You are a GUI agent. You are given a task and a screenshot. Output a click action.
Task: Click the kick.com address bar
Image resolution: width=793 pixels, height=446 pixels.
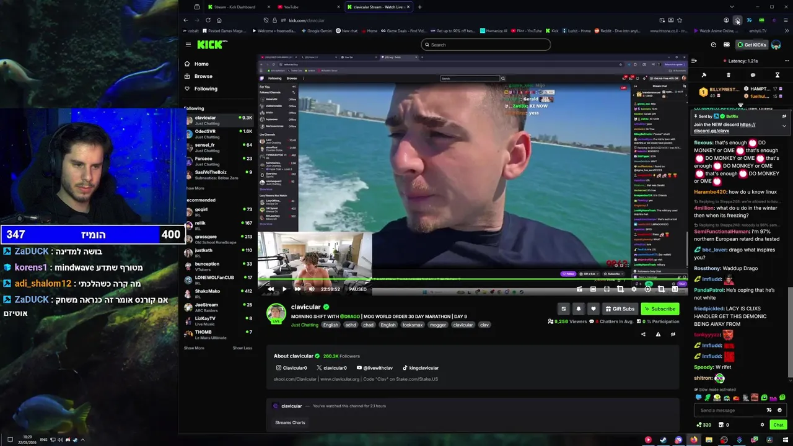point(458,20)
